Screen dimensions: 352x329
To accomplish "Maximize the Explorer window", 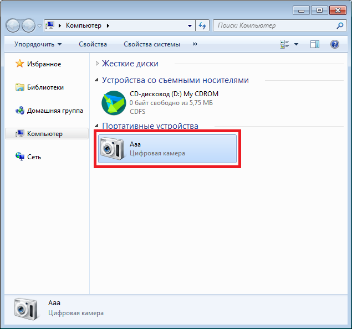I will click(319, 11).
